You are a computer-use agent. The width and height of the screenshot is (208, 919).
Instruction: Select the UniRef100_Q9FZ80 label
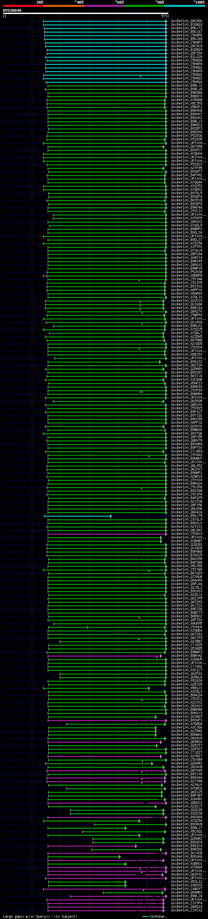[x=187, y=53]
